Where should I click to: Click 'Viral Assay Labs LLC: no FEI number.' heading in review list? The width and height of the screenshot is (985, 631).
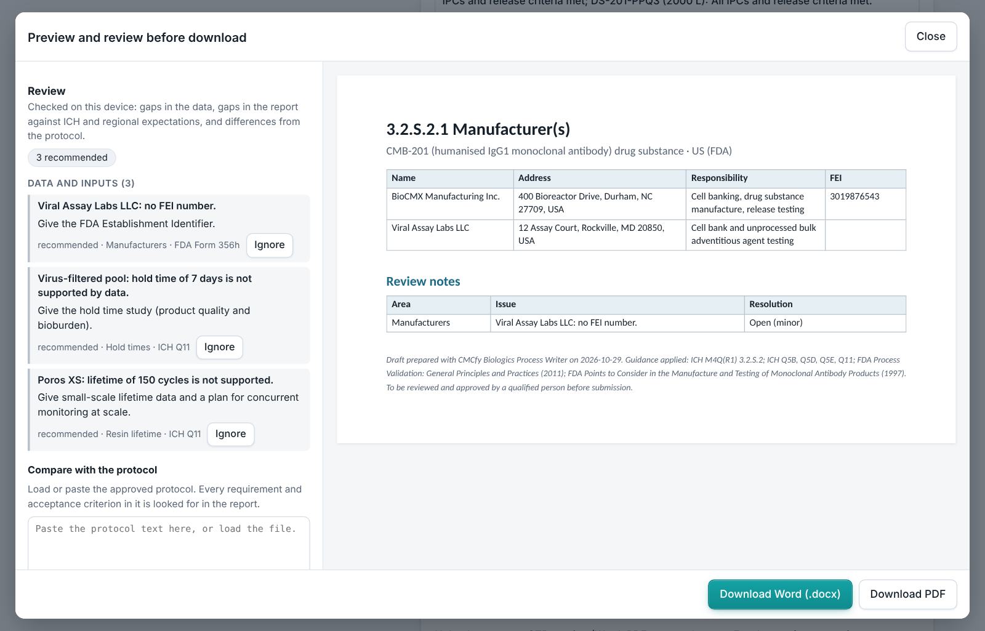127,206
